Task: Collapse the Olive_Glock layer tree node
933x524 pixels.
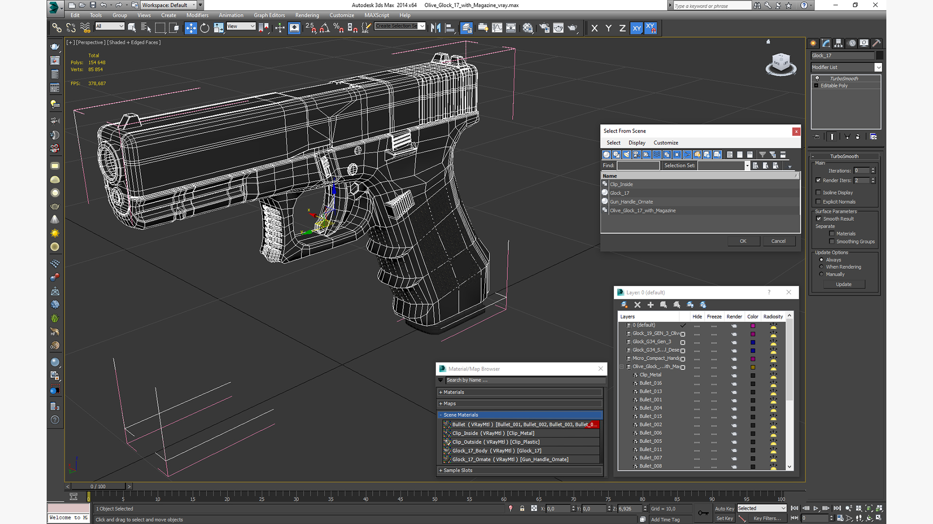Action: (622, 367)
